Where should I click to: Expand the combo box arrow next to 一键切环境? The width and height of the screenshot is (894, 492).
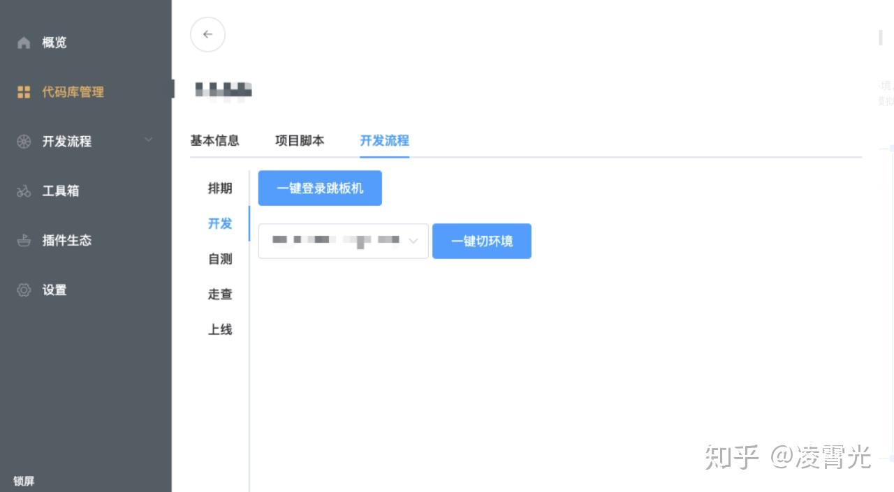(x=413, y=241)
